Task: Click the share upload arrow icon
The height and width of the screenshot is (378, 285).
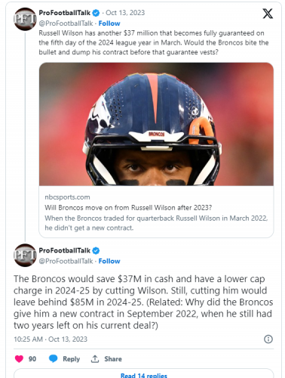Action: pyautogui.click(x=95, y=359)
